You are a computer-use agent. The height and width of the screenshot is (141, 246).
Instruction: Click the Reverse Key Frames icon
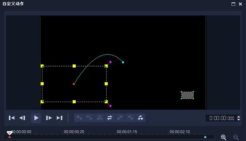(x=100, y=118)
